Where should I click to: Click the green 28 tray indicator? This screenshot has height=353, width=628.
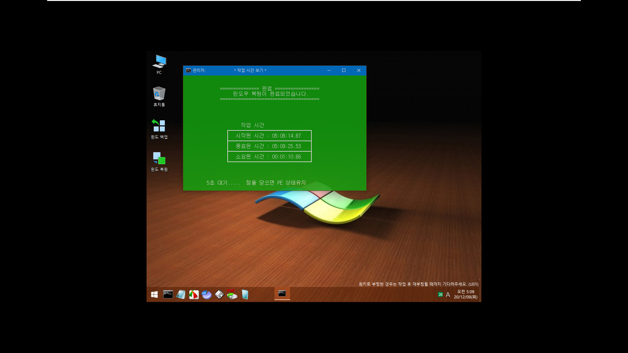(440, 294)
